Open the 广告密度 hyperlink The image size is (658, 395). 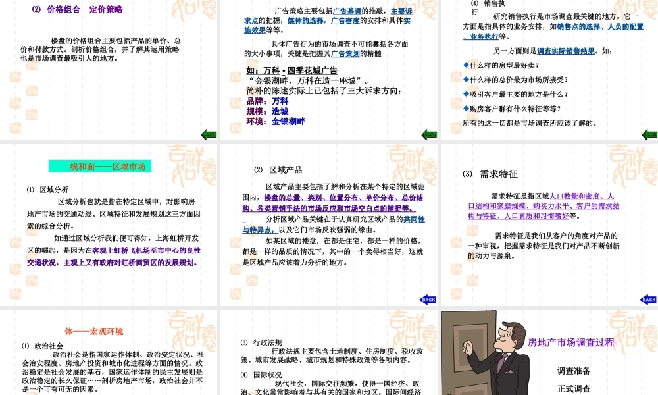click(x=345, y=20)
